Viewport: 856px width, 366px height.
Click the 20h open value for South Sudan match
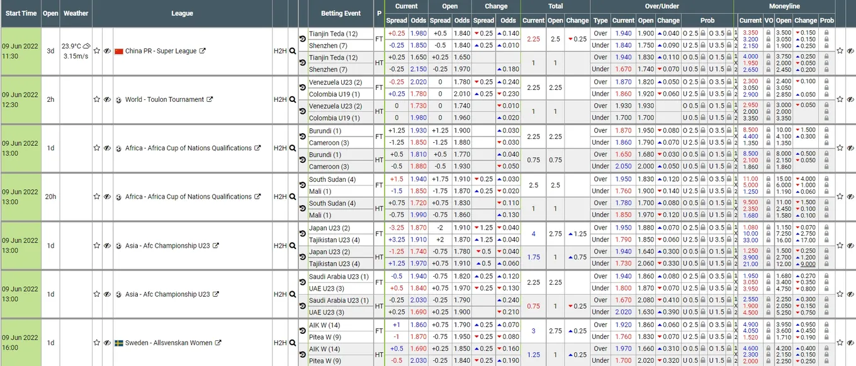click(50, 197)
